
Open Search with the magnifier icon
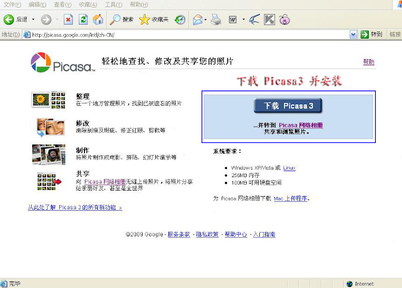click(x=122, y=20)
